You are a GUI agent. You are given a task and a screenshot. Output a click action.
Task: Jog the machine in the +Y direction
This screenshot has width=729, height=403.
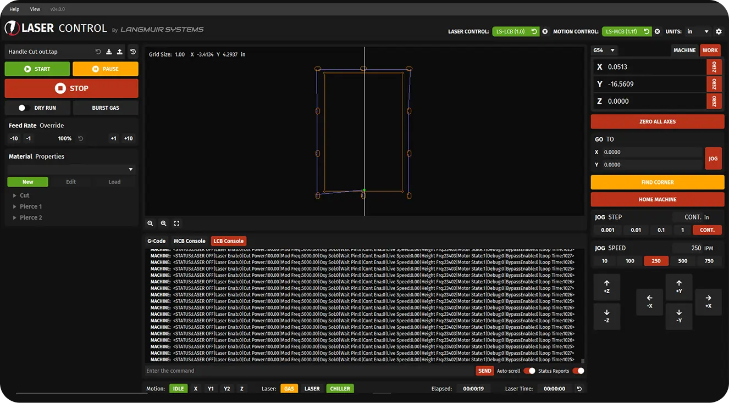tap(679, 287)
